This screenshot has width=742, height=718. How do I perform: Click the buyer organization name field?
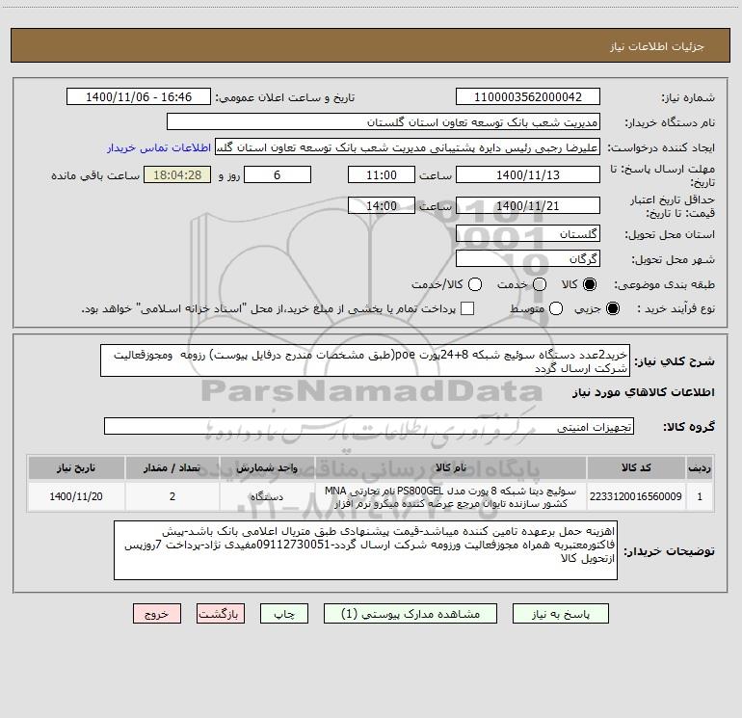pos(384,121)
